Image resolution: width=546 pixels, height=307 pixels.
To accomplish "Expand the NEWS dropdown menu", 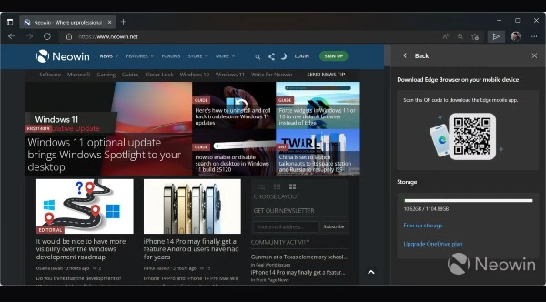I will click(109, 56).
